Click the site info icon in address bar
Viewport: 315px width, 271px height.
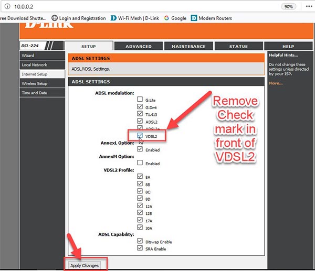tap(7, 6)
